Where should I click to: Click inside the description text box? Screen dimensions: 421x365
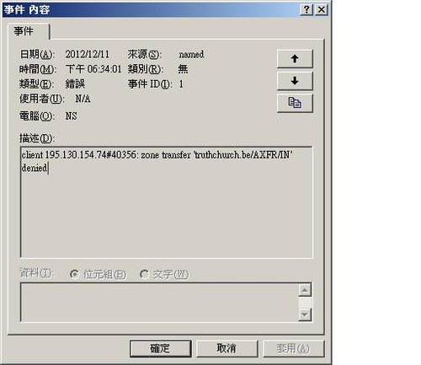click(x=167, y=202)
